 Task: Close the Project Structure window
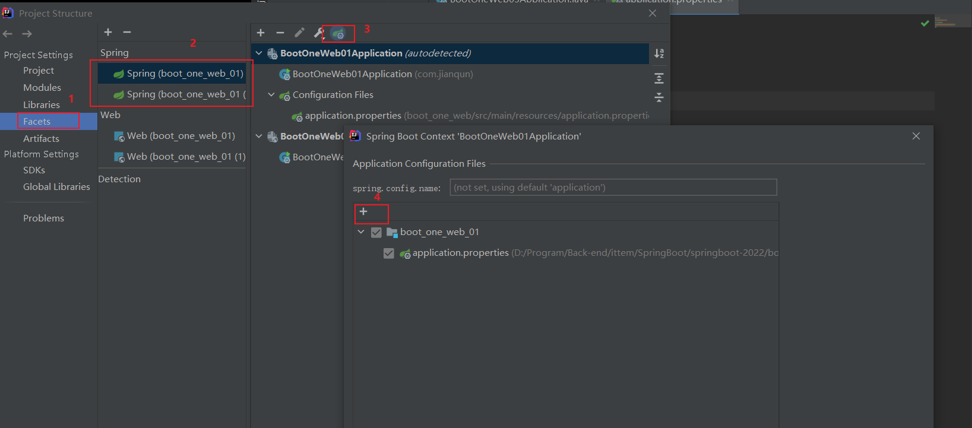653,13
